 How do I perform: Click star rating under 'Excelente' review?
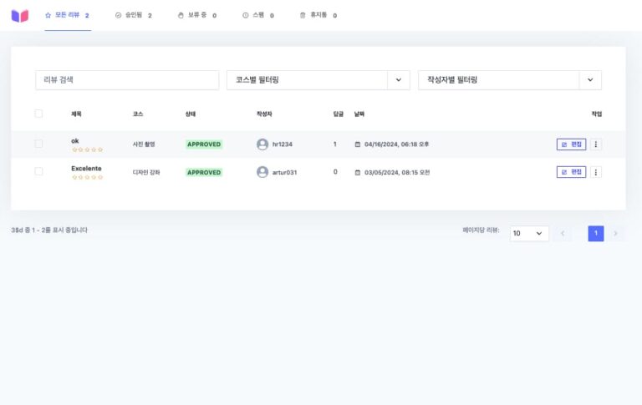coord(87,178)
